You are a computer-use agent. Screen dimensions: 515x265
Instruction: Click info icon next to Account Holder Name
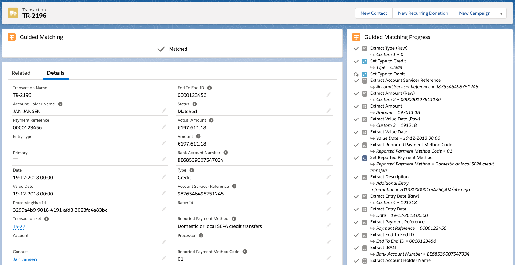tap(60, 104)
